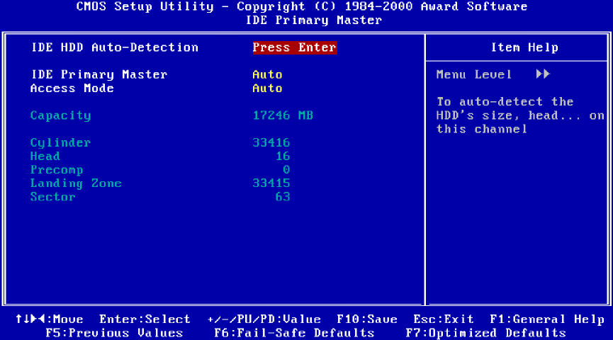Image resolution: width=613 pixels, height=340 pixels.
Task: Click the Enter:Select hint
Action: [x=145, y=319]
